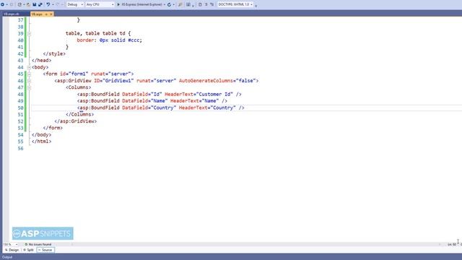Click DataField="Name" on line 49
Viewport: 462px width, 260px height.
[x=144, y=101]
